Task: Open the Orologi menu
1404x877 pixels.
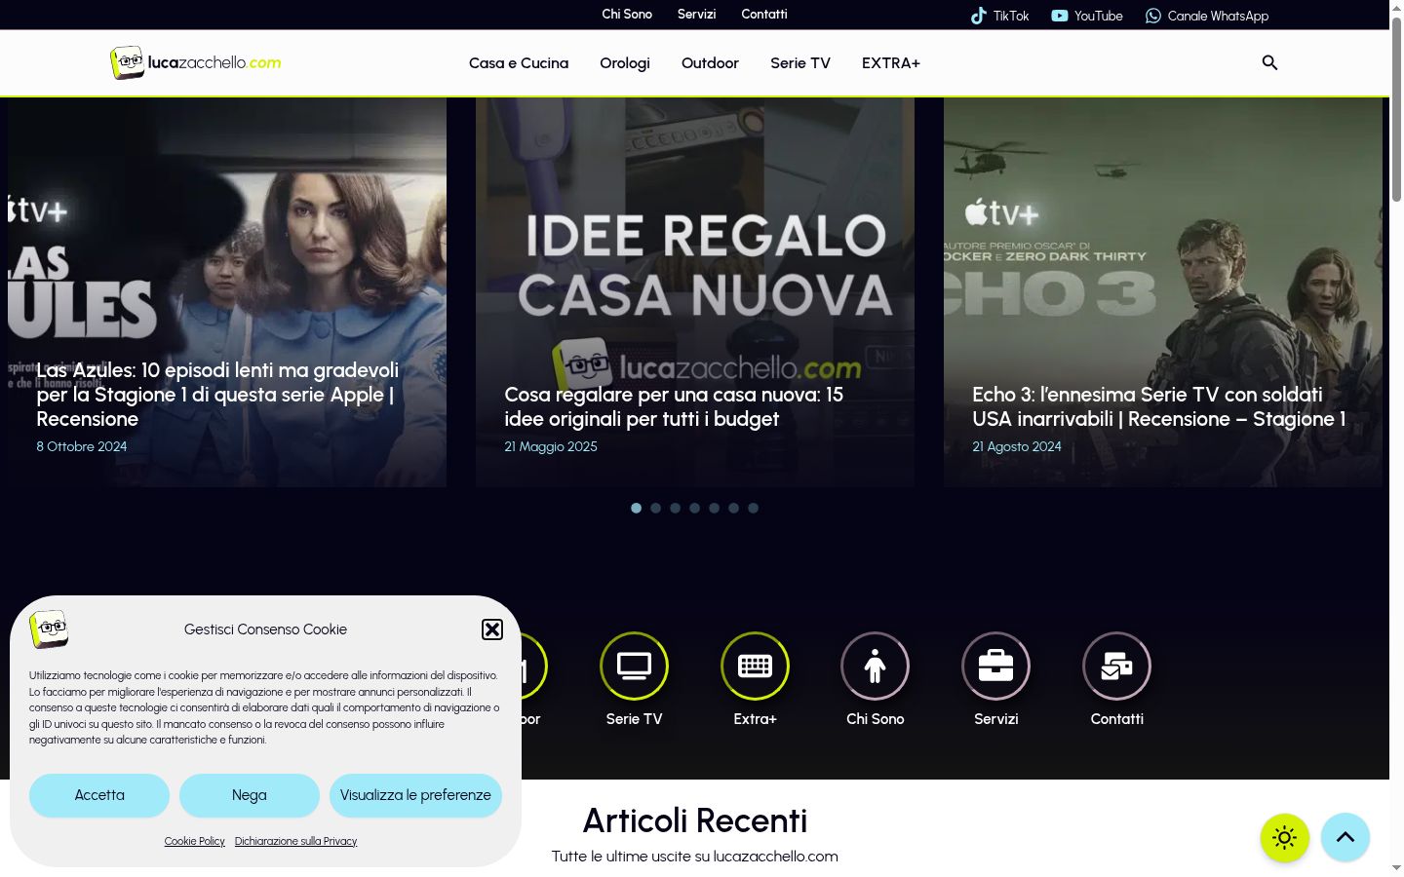Action: tap(625, 63)
